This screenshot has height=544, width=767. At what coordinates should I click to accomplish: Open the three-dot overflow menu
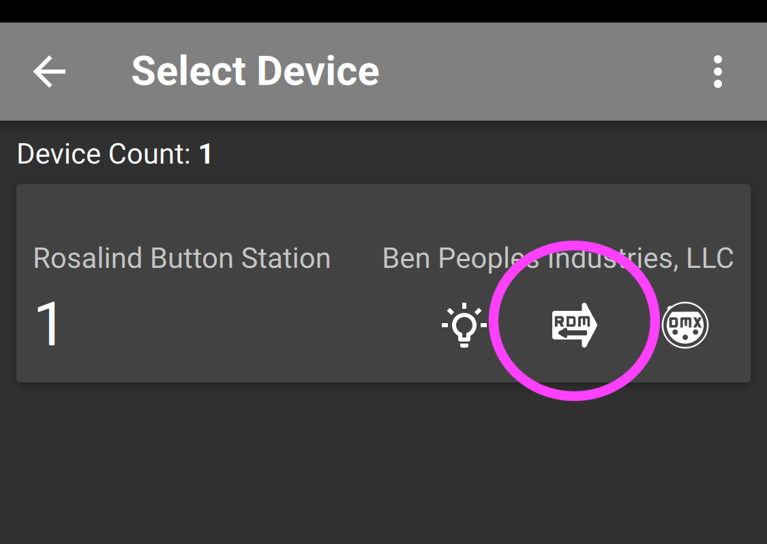tap(718, 72)
